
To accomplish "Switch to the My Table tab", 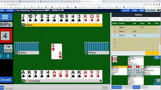I will 116,19.
